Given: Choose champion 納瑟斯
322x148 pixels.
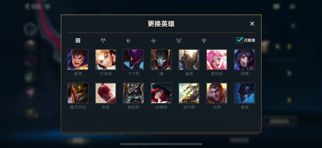Looking at the screenshot, I should (133, 93).
